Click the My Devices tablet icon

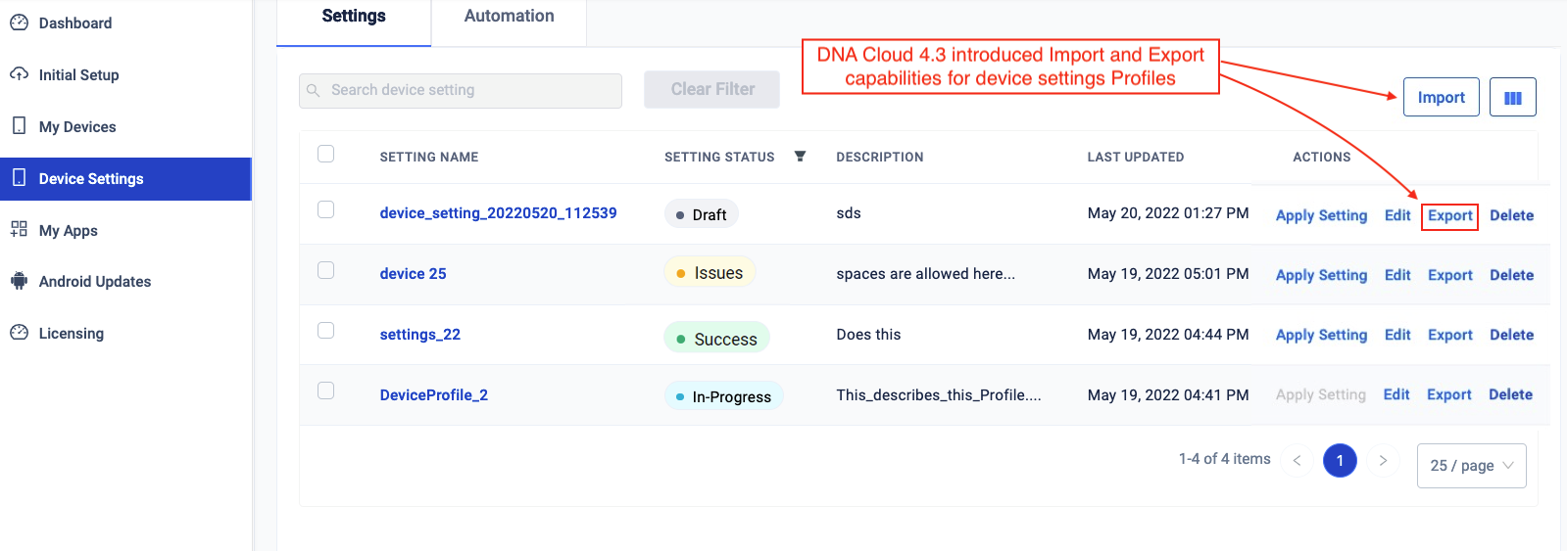click(x=19, y=126)
